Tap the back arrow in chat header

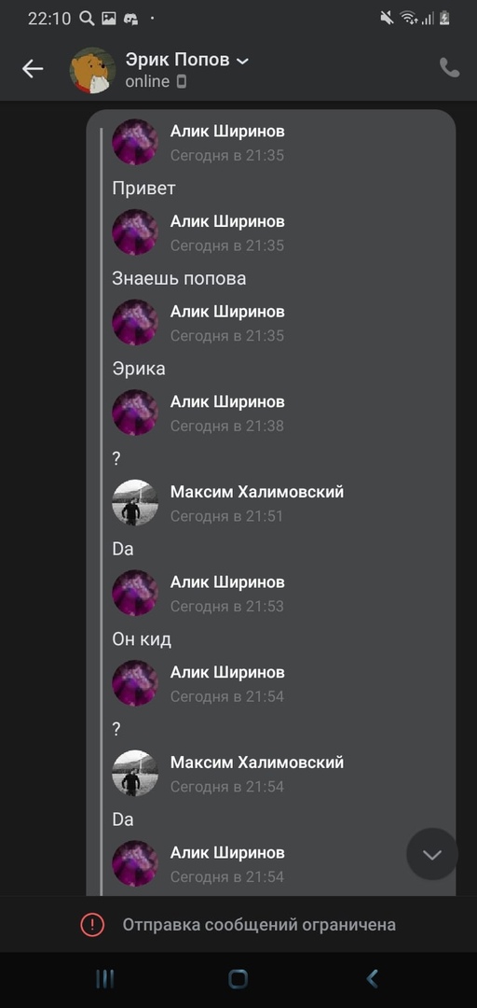click(x=33, y=69)
